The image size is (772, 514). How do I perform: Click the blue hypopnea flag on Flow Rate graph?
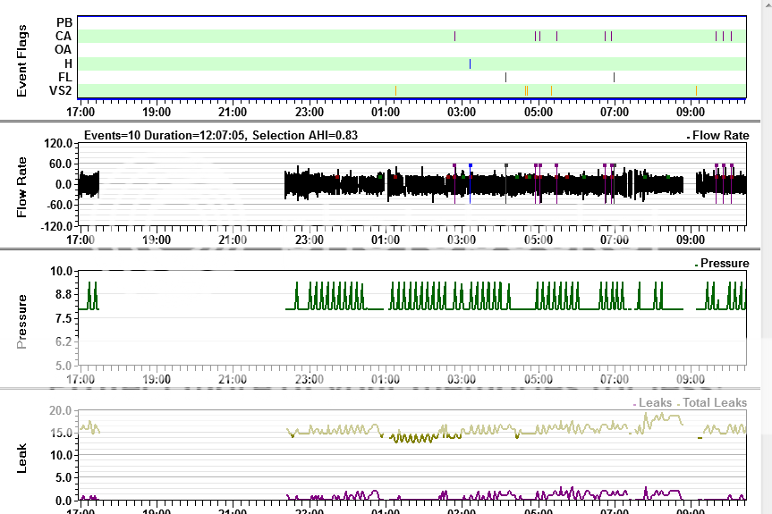[x=470, y=166]
